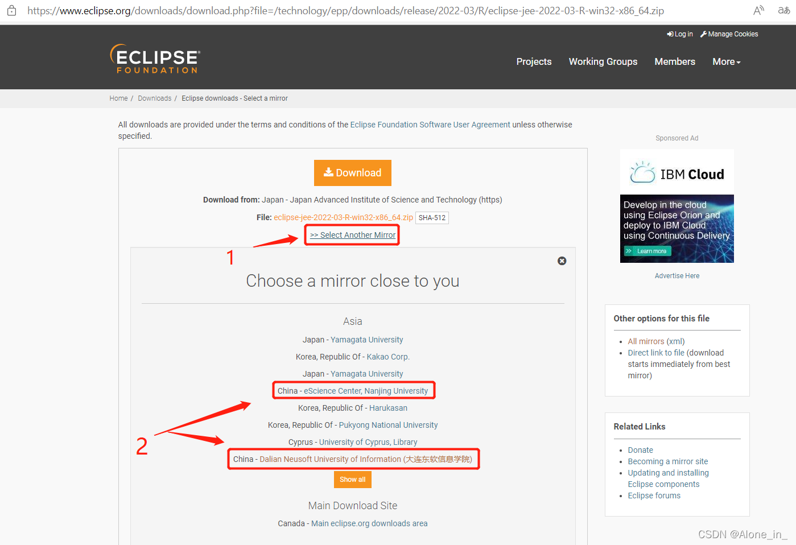Click the site permissions icon in address bar
The width and height of the screenshot is (796, 545).
pos(11,10)
